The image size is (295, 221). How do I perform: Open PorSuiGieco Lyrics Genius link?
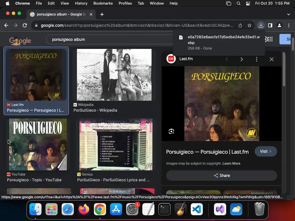click(114, 180)
